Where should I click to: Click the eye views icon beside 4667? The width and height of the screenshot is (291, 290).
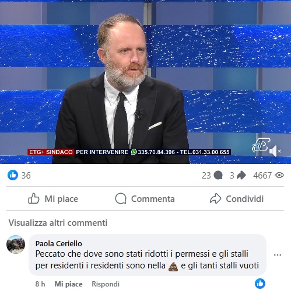point(279,175)
